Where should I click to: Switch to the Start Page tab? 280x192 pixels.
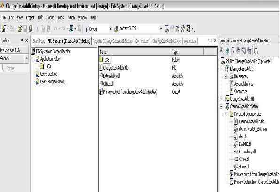pyautogui.click(x=39, y=41)
